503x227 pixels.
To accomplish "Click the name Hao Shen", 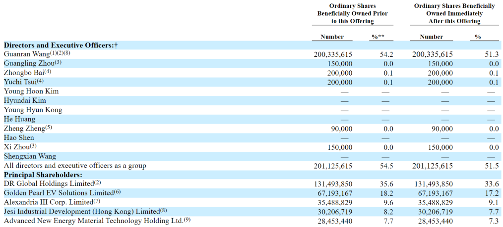I will point(19,138).
